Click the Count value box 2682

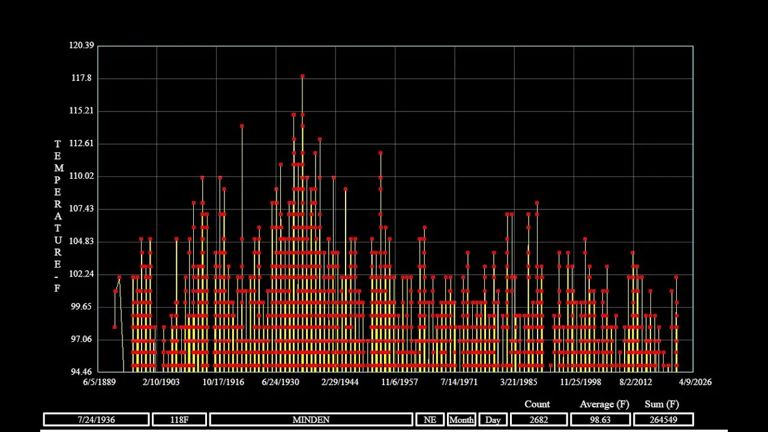click(539, 420)
